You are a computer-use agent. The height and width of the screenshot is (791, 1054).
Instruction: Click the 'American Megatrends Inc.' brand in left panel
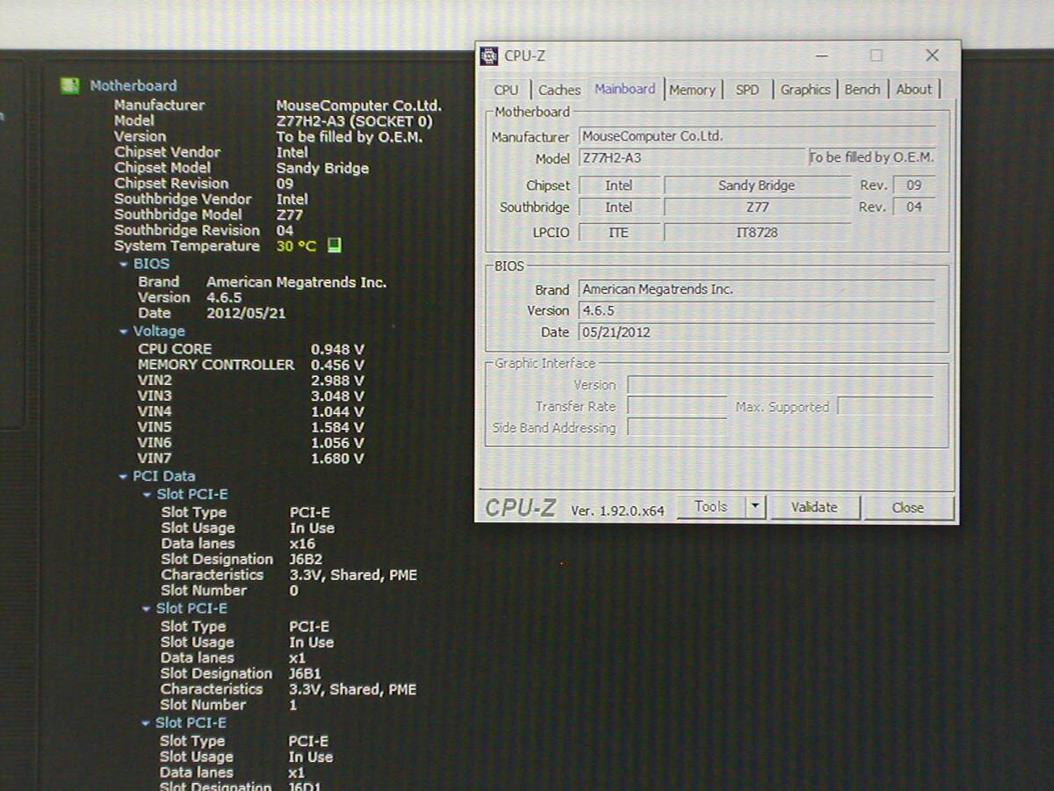point(296,282)
